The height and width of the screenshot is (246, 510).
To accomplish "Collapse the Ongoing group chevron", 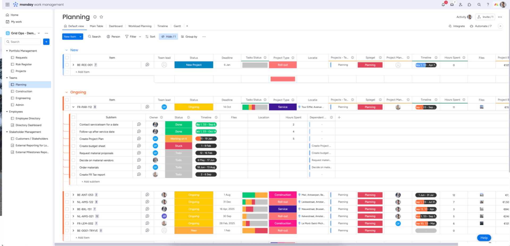I will (66, 92).
